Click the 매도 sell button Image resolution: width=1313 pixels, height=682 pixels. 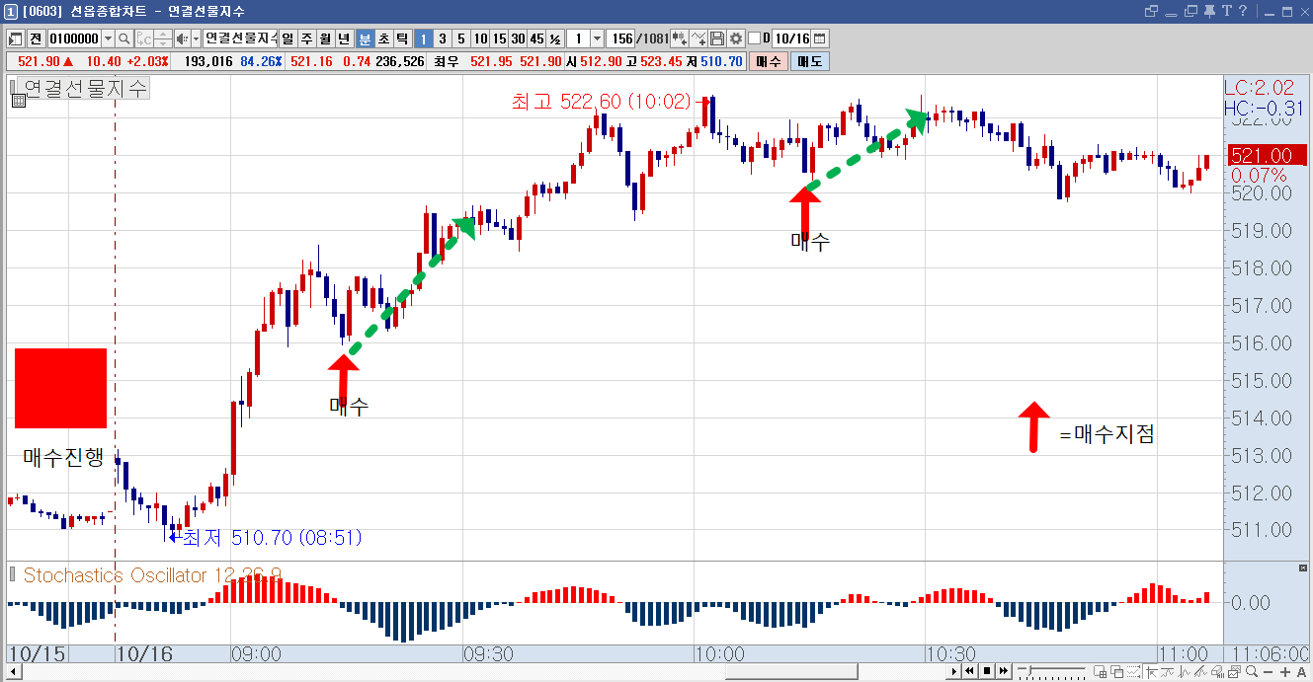pyautogui.click(x=809, y=61)
